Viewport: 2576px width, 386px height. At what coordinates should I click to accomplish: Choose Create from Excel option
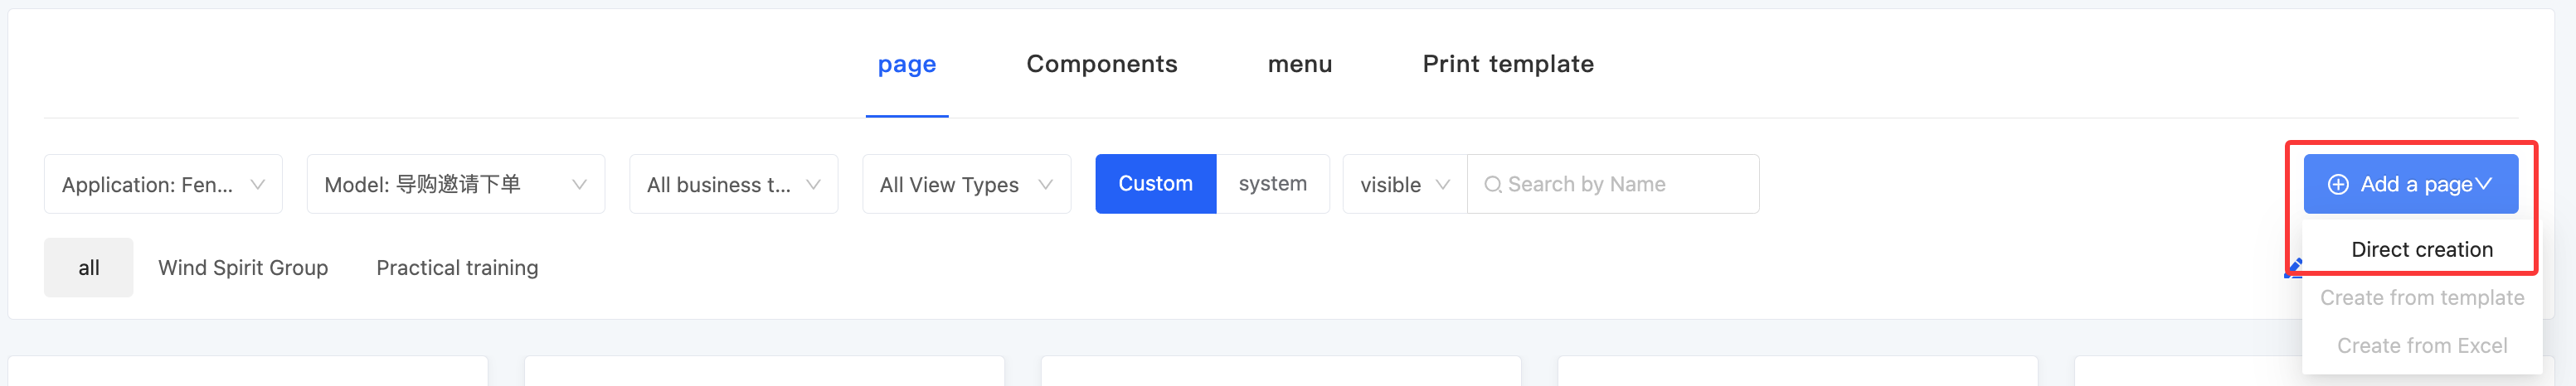coord(2421,346)
